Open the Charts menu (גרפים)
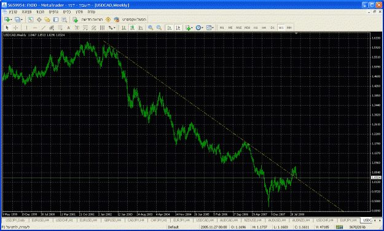Image resolution: width=384 pixels, height=231 pixels. coord(53,12)
